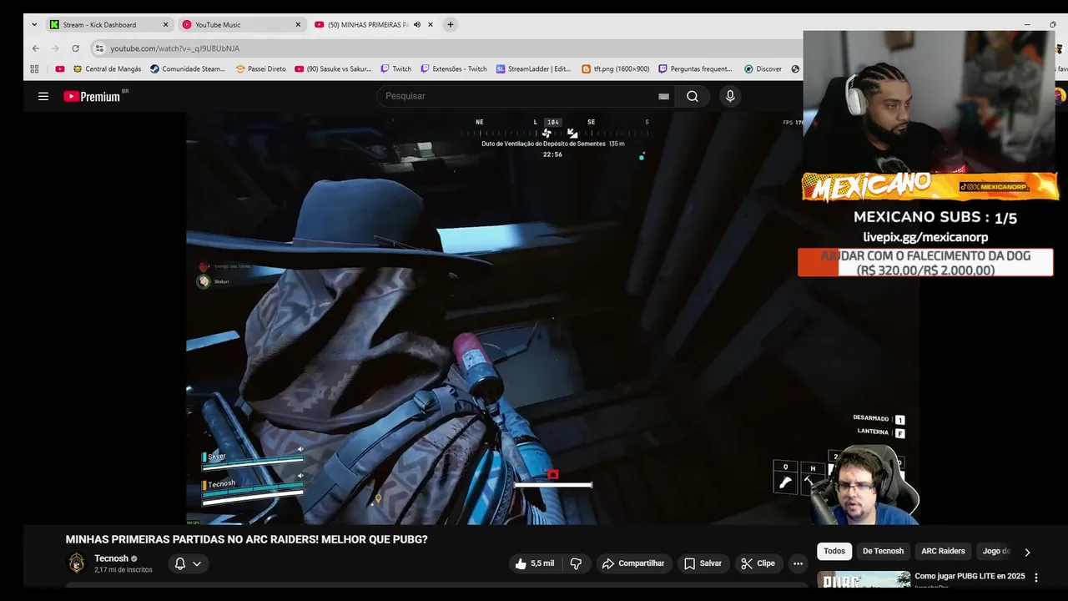Image resolution: width=1068 pixels, height=601 pixels.
Task: Open the tab search dropdown arrow
Action: (x=34, y=25)
